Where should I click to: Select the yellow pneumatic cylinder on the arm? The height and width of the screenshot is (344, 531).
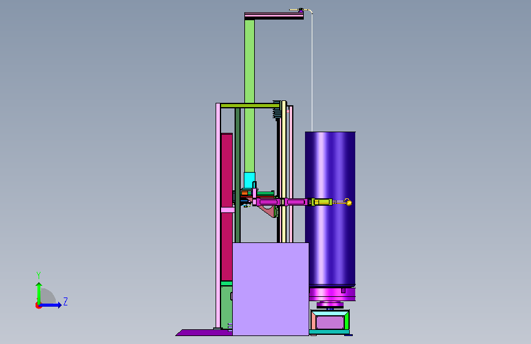pos(322,202)
